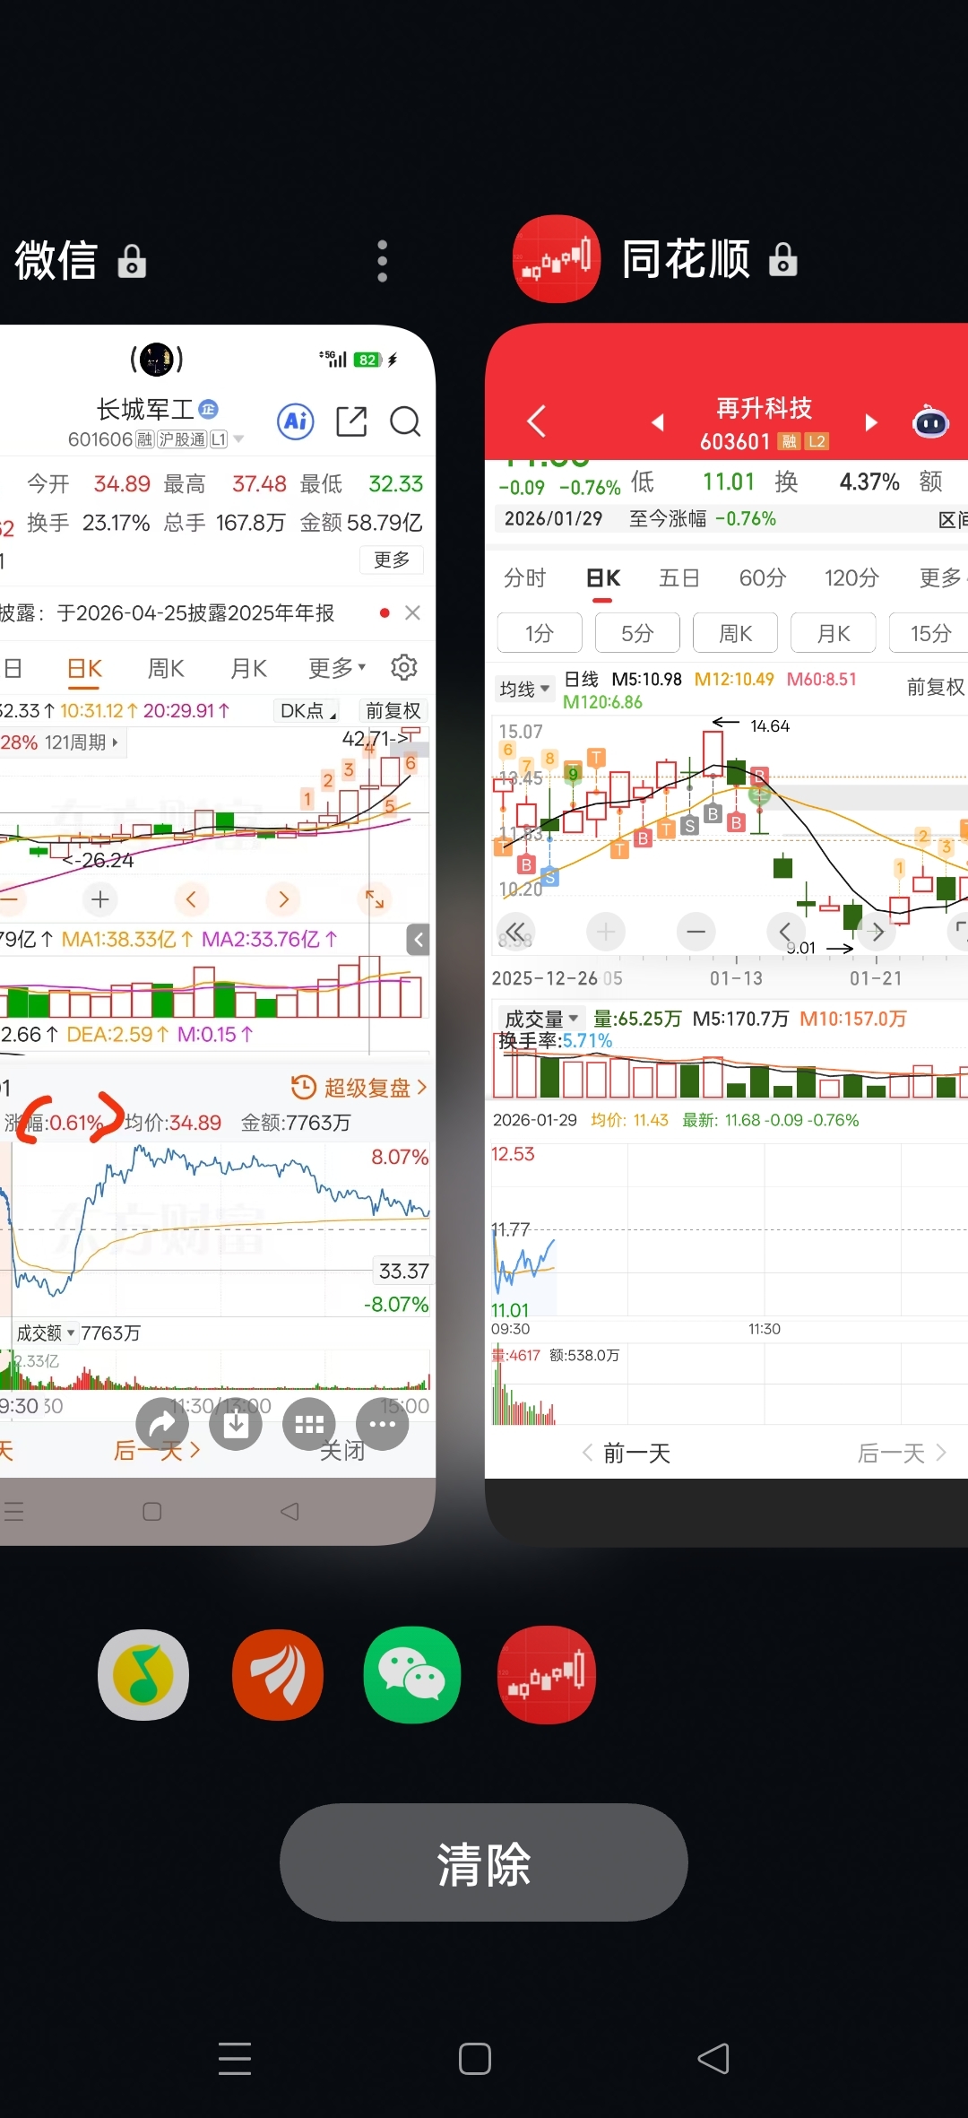
Task: Go to 后一天 in 微信 card
Action: [157, 1451]
